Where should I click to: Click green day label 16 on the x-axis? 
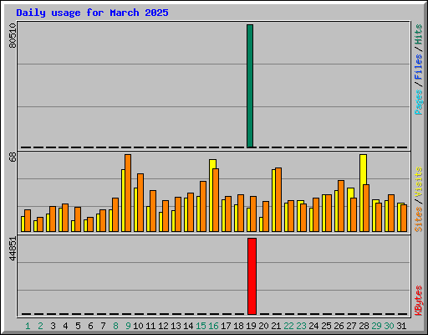coord(213,326)
